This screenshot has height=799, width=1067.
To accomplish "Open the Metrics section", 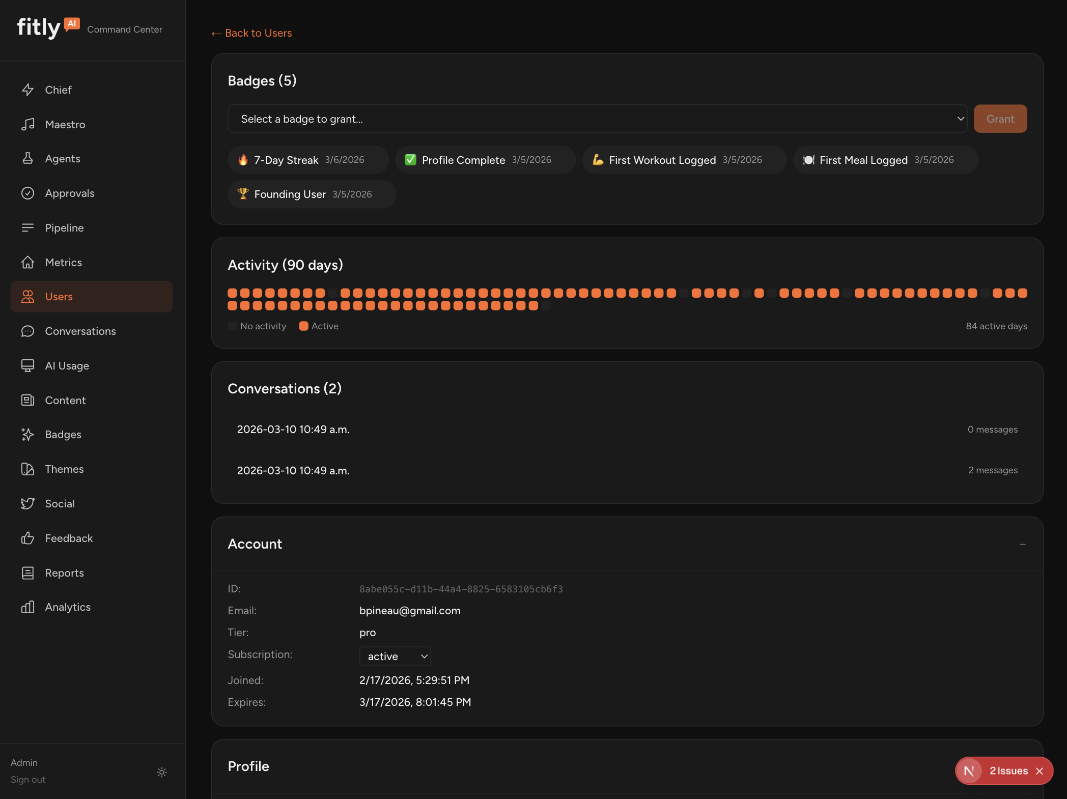I will pos(64,262).
